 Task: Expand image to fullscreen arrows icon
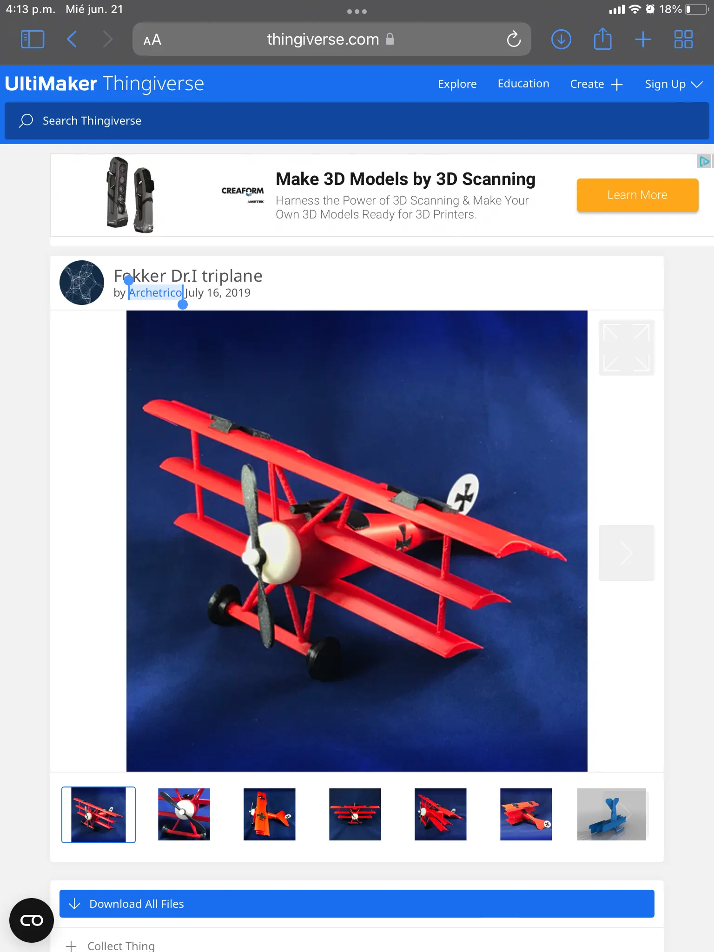coord(626,348)
